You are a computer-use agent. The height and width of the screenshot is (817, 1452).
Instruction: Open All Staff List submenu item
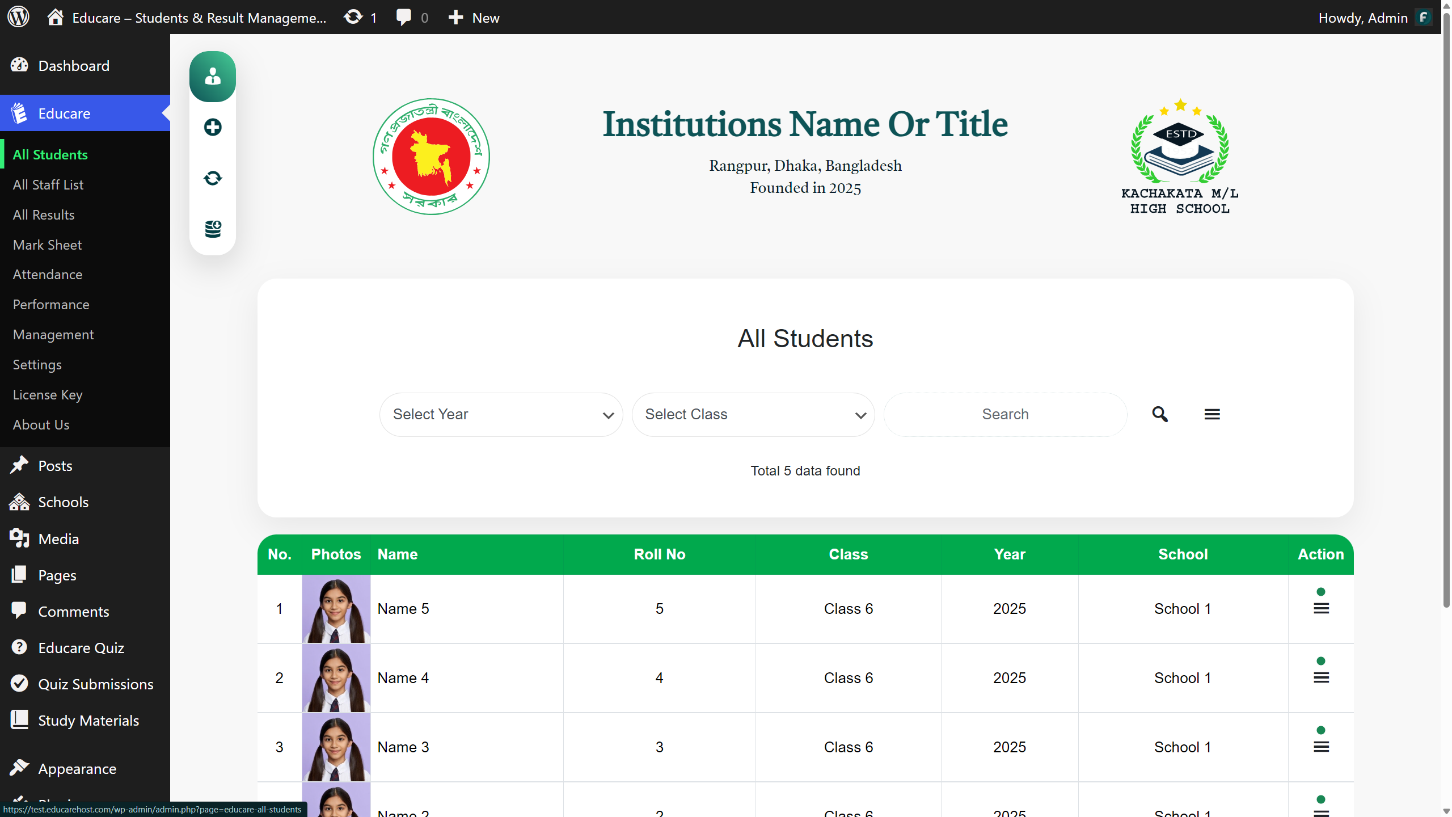point(48,184)
